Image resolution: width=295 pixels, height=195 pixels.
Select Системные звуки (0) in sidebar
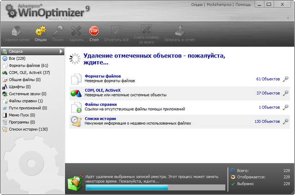33,94
